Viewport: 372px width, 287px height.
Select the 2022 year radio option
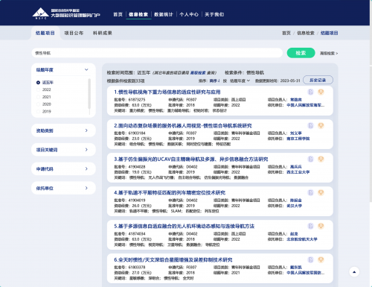(38, 89)
